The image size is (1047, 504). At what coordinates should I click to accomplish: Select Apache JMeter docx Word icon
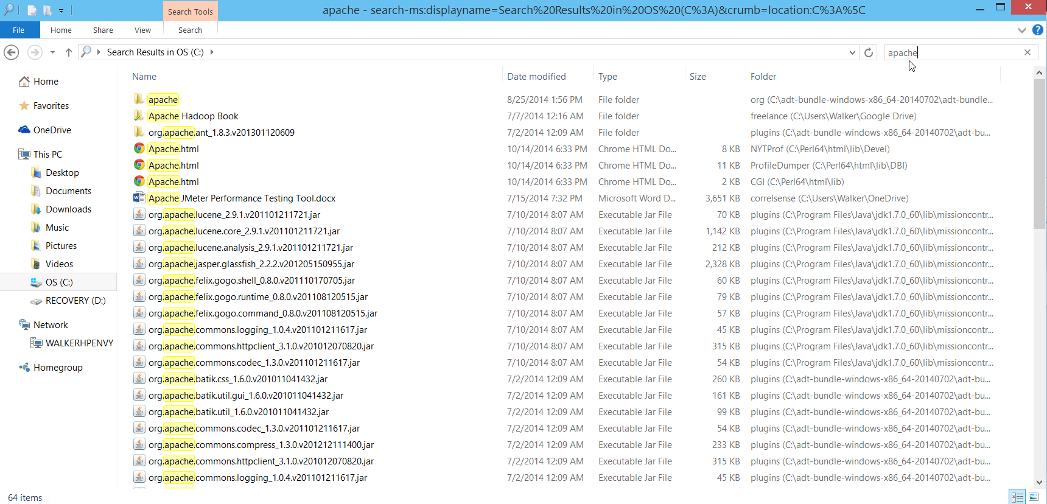(139, 198)
